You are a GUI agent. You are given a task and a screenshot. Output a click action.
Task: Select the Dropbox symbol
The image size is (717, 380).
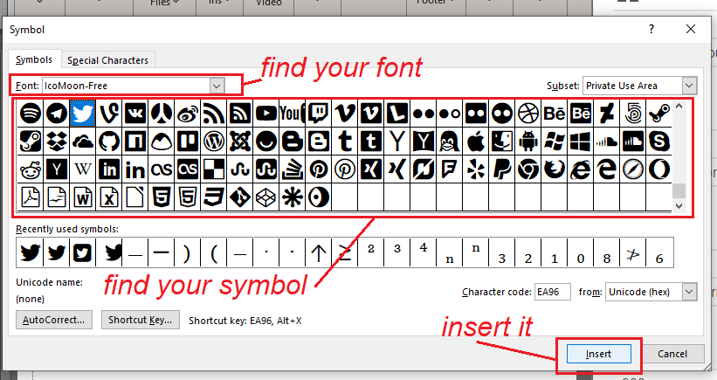(57, 142)
